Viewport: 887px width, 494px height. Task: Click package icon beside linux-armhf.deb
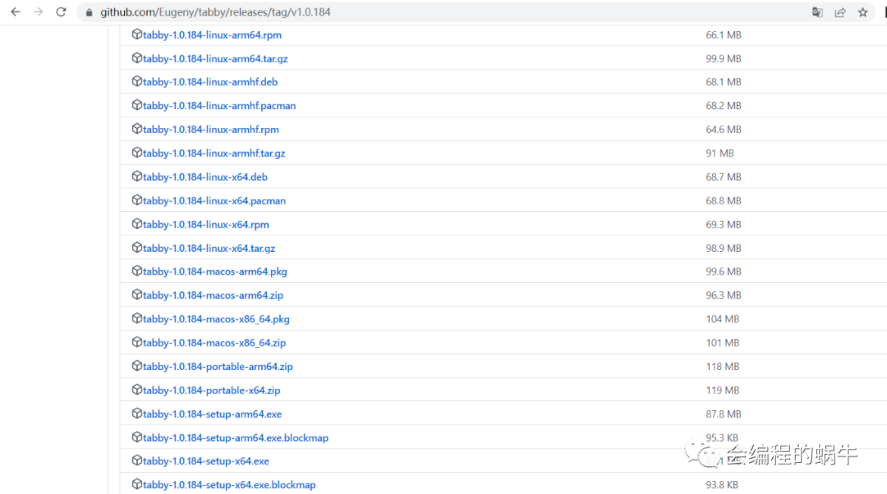136,81
